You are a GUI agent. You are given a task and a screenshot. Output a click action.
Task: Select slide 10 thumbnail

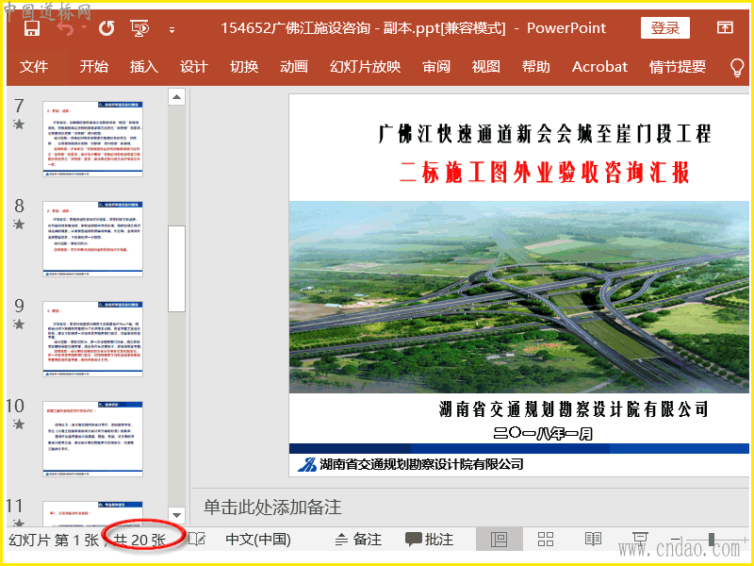(x=92, y=439)
